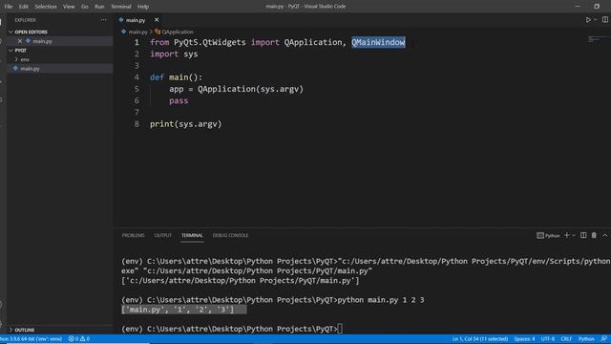
Task: Switch to the TERMINAL panel tab
Action: point(192,236)
